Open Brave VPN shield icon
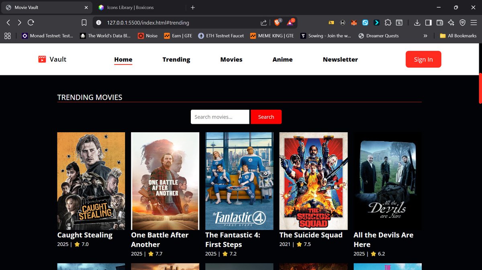This screenshot has width=482, height=270. pyautogui.click(x=463, y=23)
